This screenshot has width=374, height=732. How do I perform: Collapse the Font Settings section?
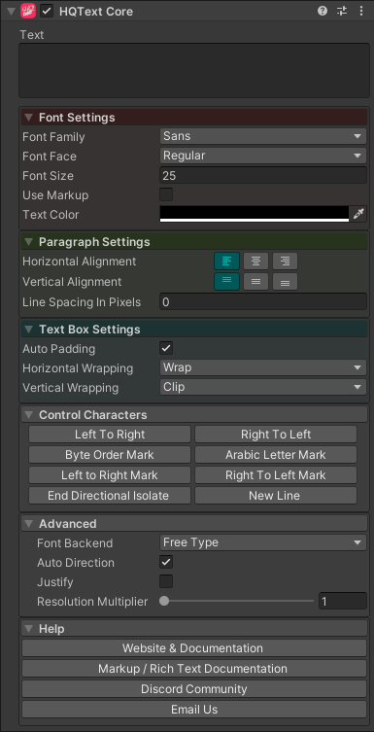click(x=29, y=118)
